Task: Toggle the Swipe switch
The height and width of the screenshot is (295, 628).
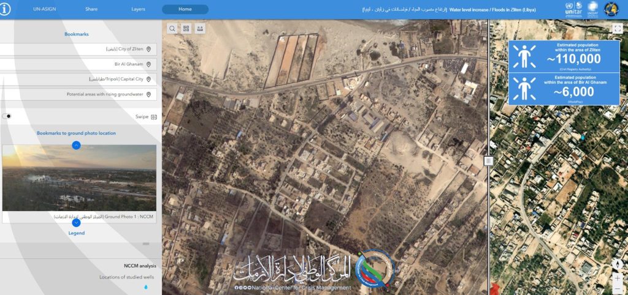Action: 6,116
